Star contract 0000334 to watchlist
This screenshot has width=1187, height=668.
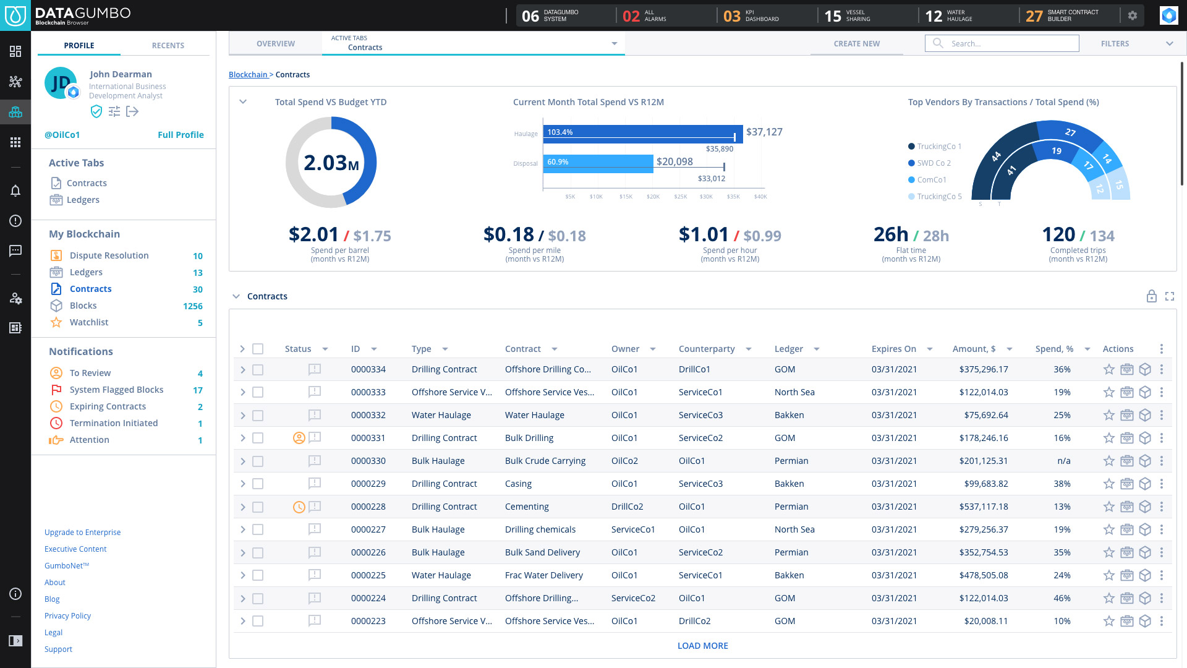[1109, 369]
